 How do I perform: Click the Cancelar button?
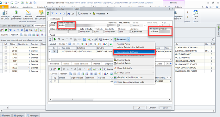click(152, 108)
